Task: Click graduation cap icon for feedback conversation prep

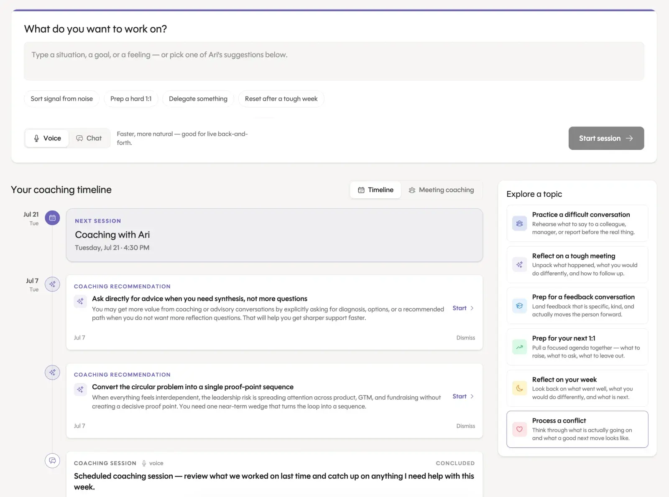Action: coord(519,306)
